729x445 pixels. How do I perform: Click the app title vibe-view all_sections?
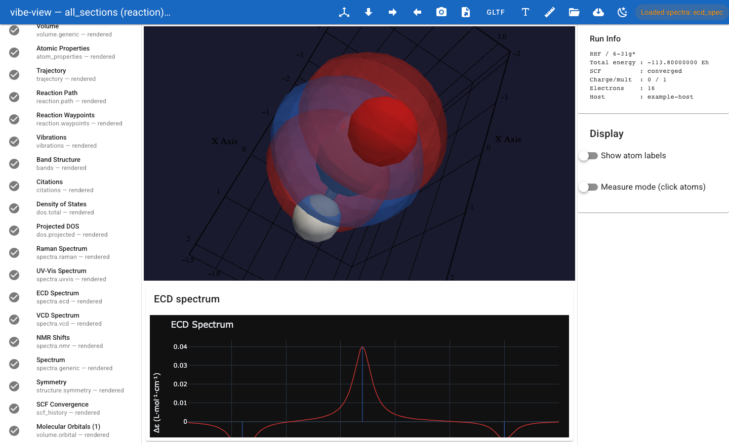coord(90,12)
